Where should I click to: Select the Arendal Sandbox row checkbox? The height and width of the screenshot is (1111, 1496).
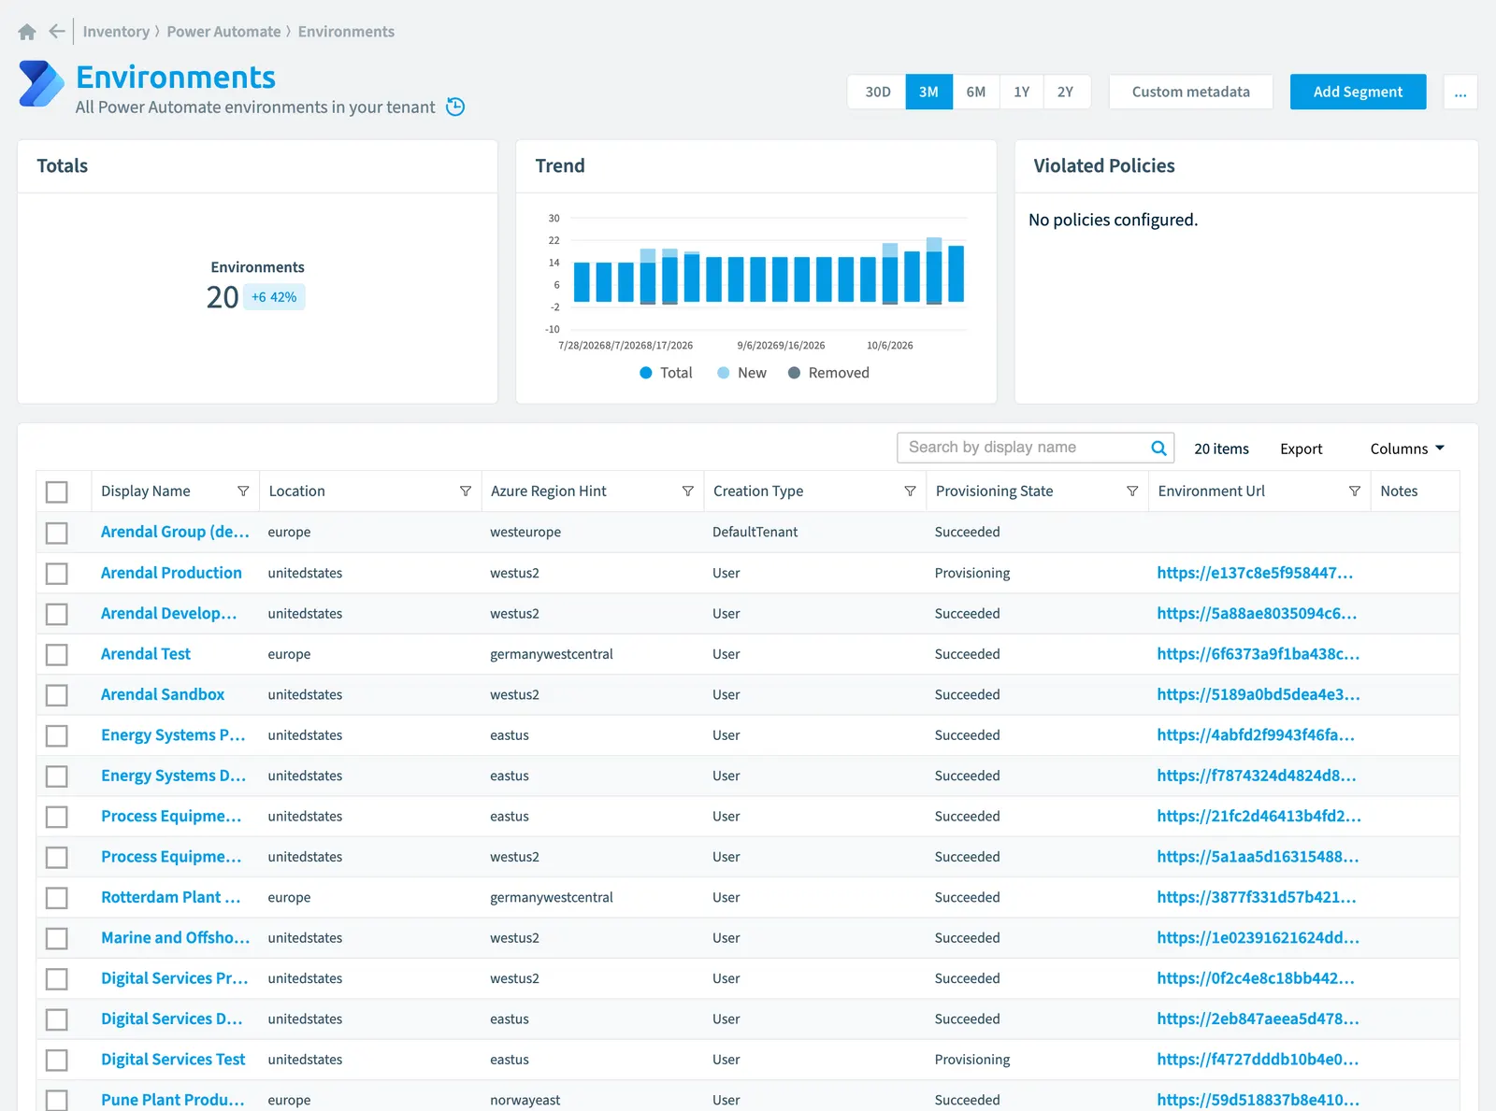tap(57, 695)
